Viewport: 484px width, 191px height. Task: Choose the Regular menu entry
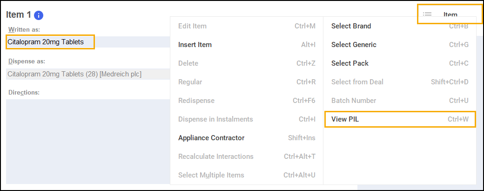coord(247,82)
